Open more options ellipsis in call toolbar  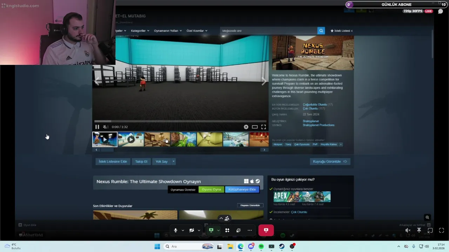tap(250, 230)
